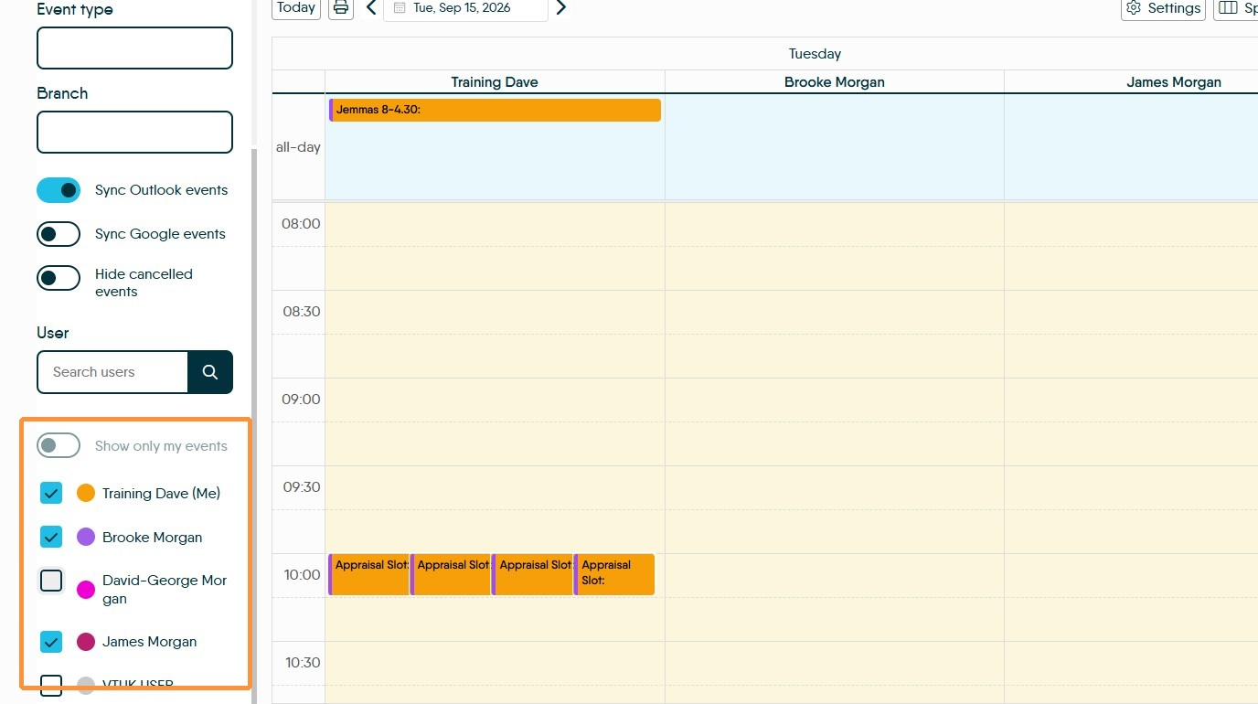
Task: Click Brooke Morgan purple color dot
Action: pos(86,537)
